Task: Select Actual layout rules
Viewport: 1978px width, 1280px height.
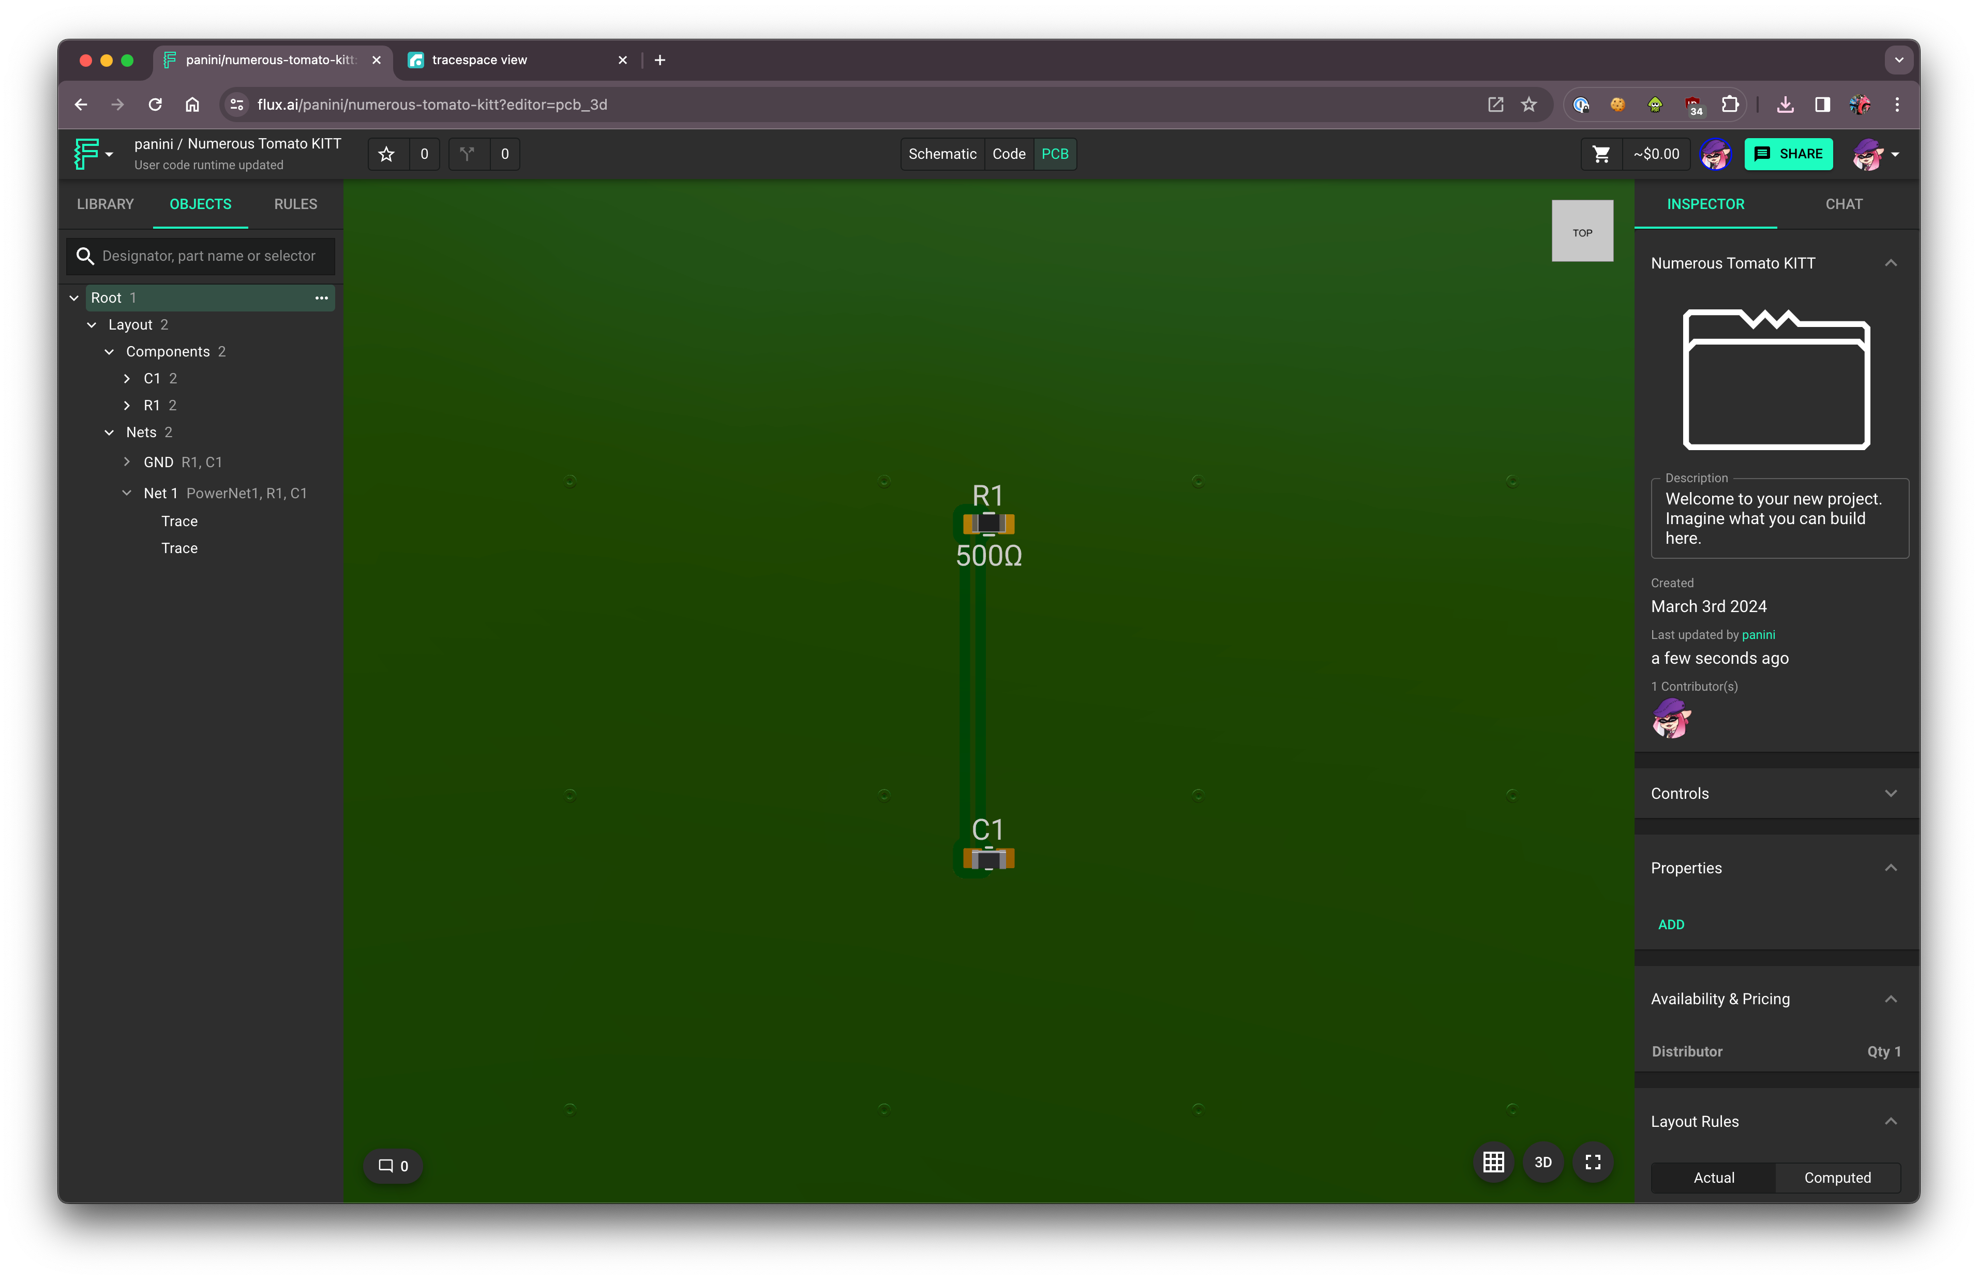Action: [1713, 1177]
